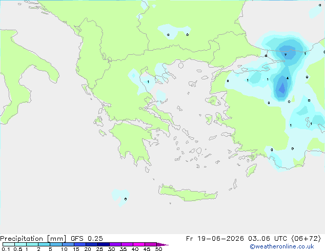Click the '7' precipitation value on map
Viewport: 325px width, 251px height.
click(x=286, y=55)
